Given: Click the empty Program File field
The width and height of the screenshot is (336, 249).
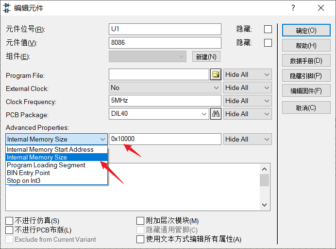Looking at the screenshot, I should point(159,74).
